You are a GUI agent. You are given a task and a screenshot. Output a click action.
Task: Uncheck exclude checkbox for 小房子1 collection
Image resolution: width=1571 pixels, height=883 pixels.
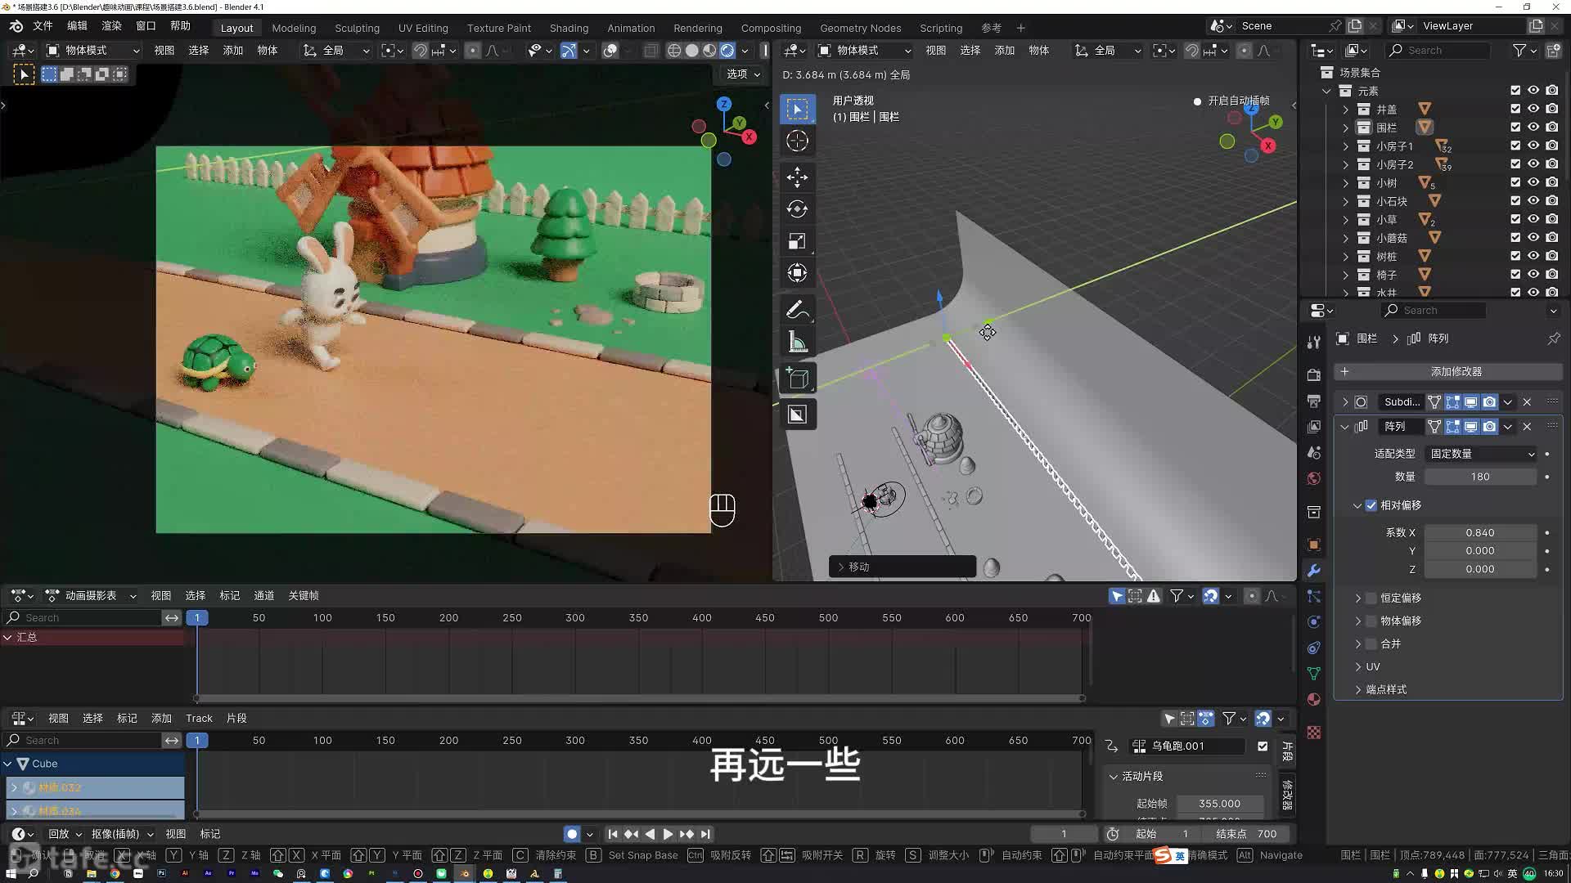1515,146
